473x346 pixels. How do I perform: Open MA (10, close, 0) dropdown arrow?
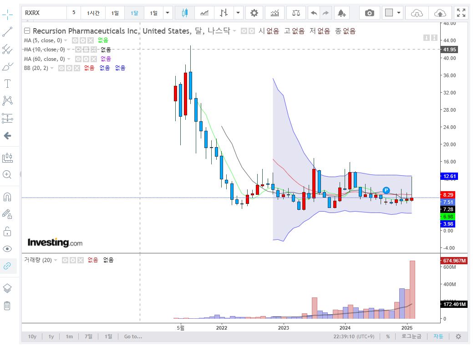pos(68,49)
